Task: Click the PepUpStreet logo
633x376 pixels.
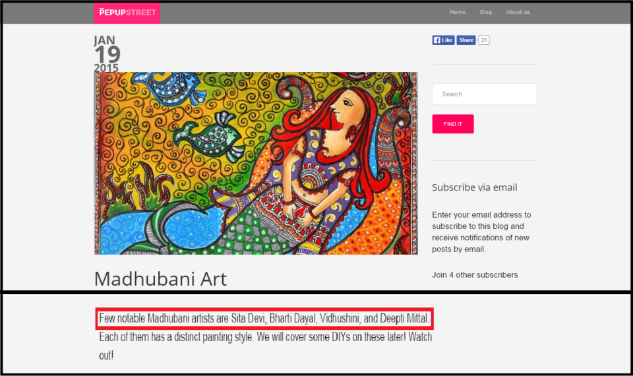Action: pyautogui.click(x=127, y=13)
